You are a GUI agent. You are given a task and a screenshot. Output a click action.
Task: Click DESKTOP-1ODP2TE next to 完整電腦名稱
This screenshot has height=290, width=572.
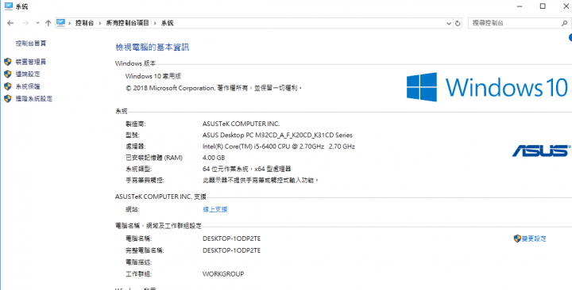click(232, 250)
